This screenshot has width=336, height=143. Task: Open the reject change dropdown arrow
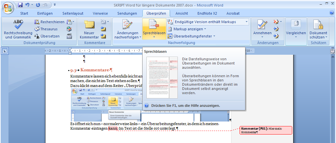pyautogui.click(x=281, y=22)
